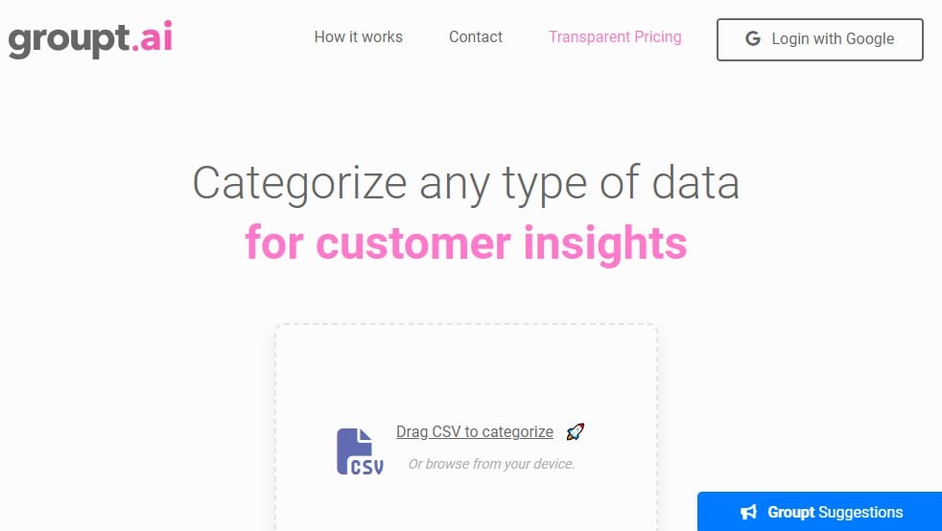Click the Google G icon
Viewport: 942px width, 531px height.
(753, 39)
